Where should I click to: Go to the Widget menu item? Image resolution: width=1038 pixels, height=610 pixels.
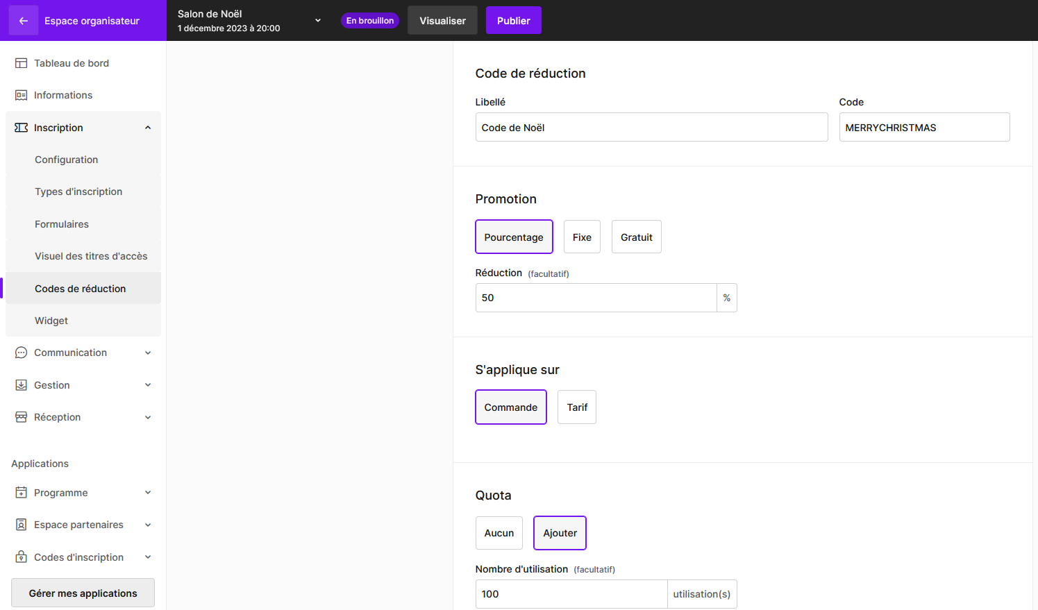(51, 321)
